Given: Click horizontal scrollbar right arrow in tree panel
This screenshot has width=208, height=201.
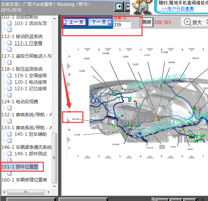Looking at the screenshot, I should [49, 192].
